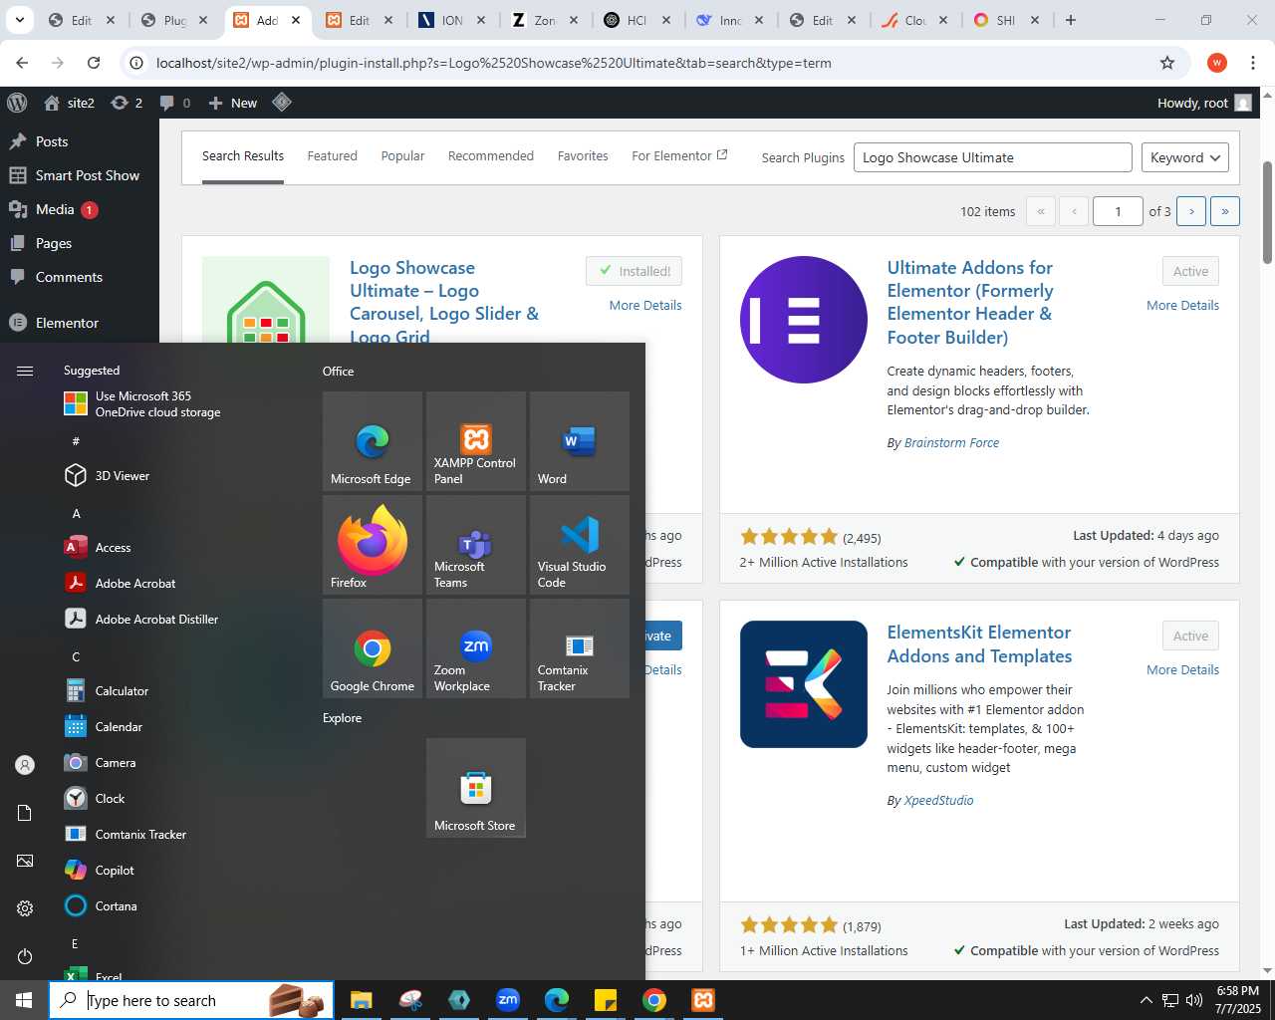Open Chrome three-dot menu
The width and height of the screenshot is (1275, 1020).
point(1253,63)
